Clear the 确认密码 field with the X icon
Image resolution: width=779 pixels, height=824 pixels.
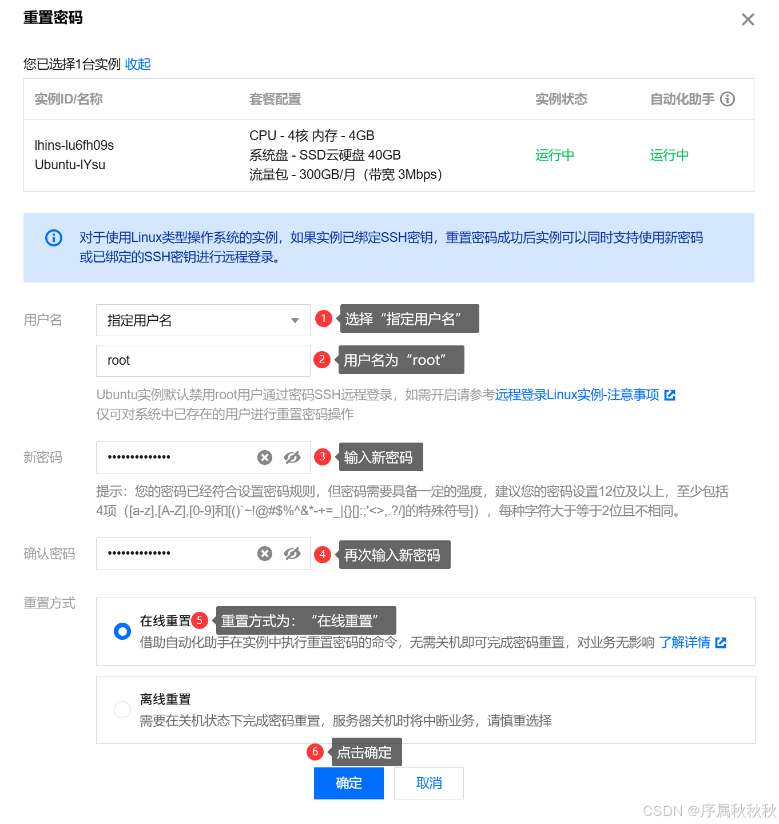264,553
